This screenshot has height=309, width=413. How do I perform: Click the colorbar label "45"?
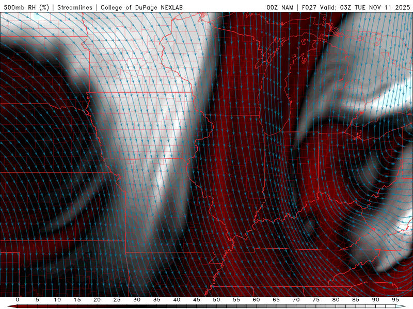[x=197, y=300]
